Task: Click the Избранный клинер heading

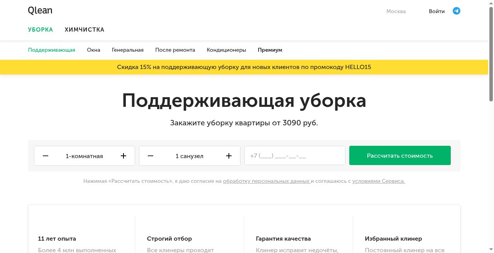Action: (x=393, y=239)
